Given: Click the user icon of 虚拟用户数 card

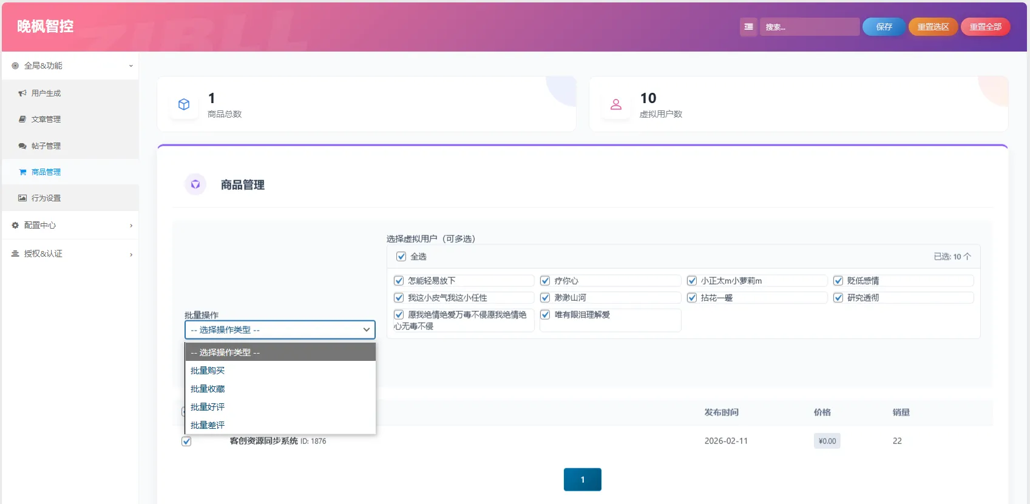Looking at the screenshot, I should 616,104.
